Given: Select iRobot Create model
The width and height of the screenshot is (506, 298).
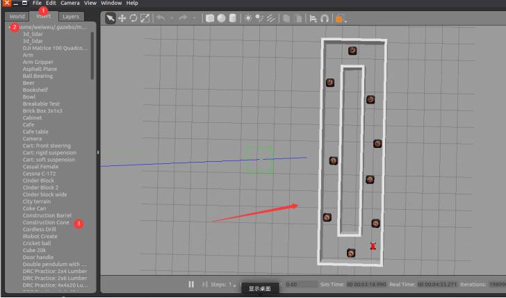Looking at the screenshot, I should click(40, 236).
